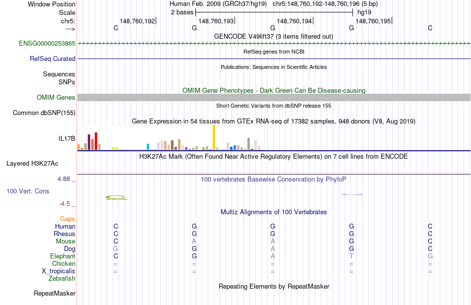This screenshot has height=305, width=471.
Task: Click the 'RefSeq genes from NCBI' title
Action: 274,52
